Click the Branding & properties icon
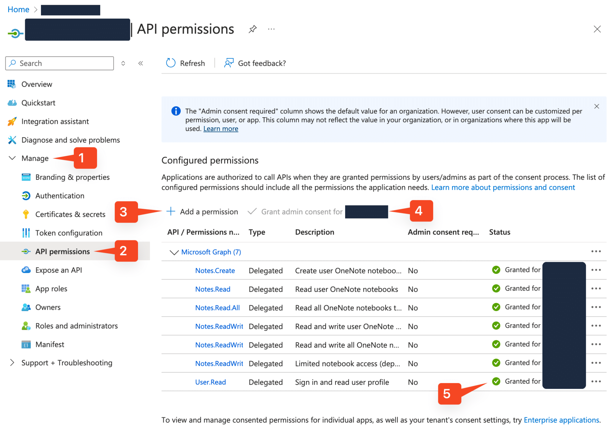The width and height of the screenshot is (613, 431). (x=26, y=177)
